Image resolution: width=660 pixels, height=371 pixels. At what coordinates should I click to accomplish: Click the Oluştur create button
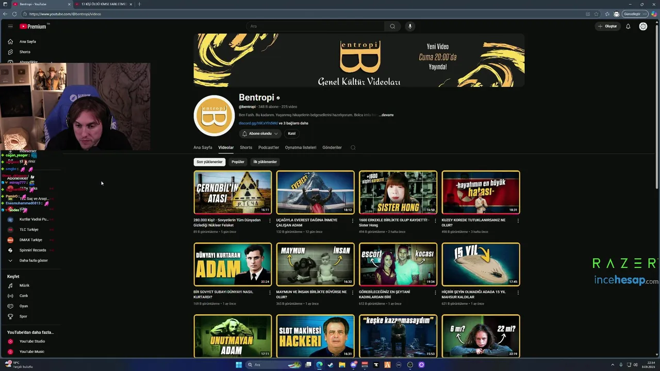click(607, 26)
